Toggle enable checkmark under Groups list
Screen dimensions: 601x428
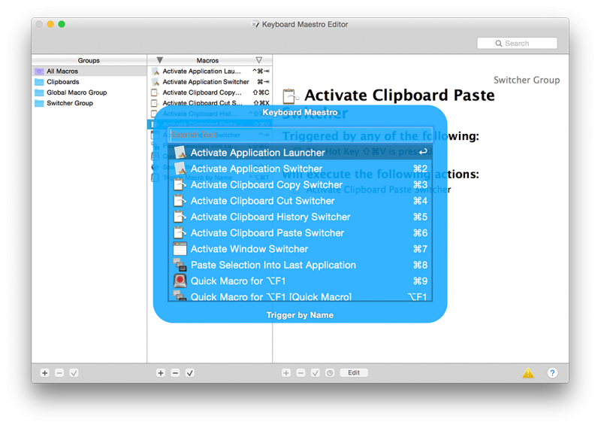point(74,373)
